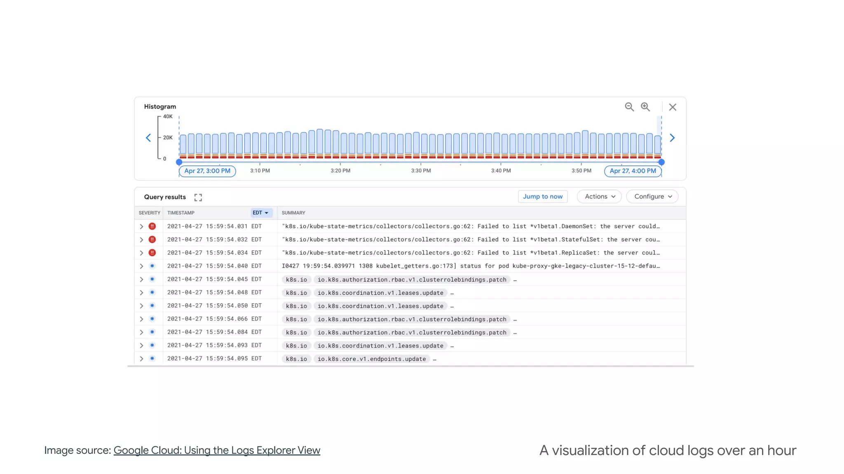
Task: Select the kubelet_getters.go status summary text
Action: pos(471,266)
